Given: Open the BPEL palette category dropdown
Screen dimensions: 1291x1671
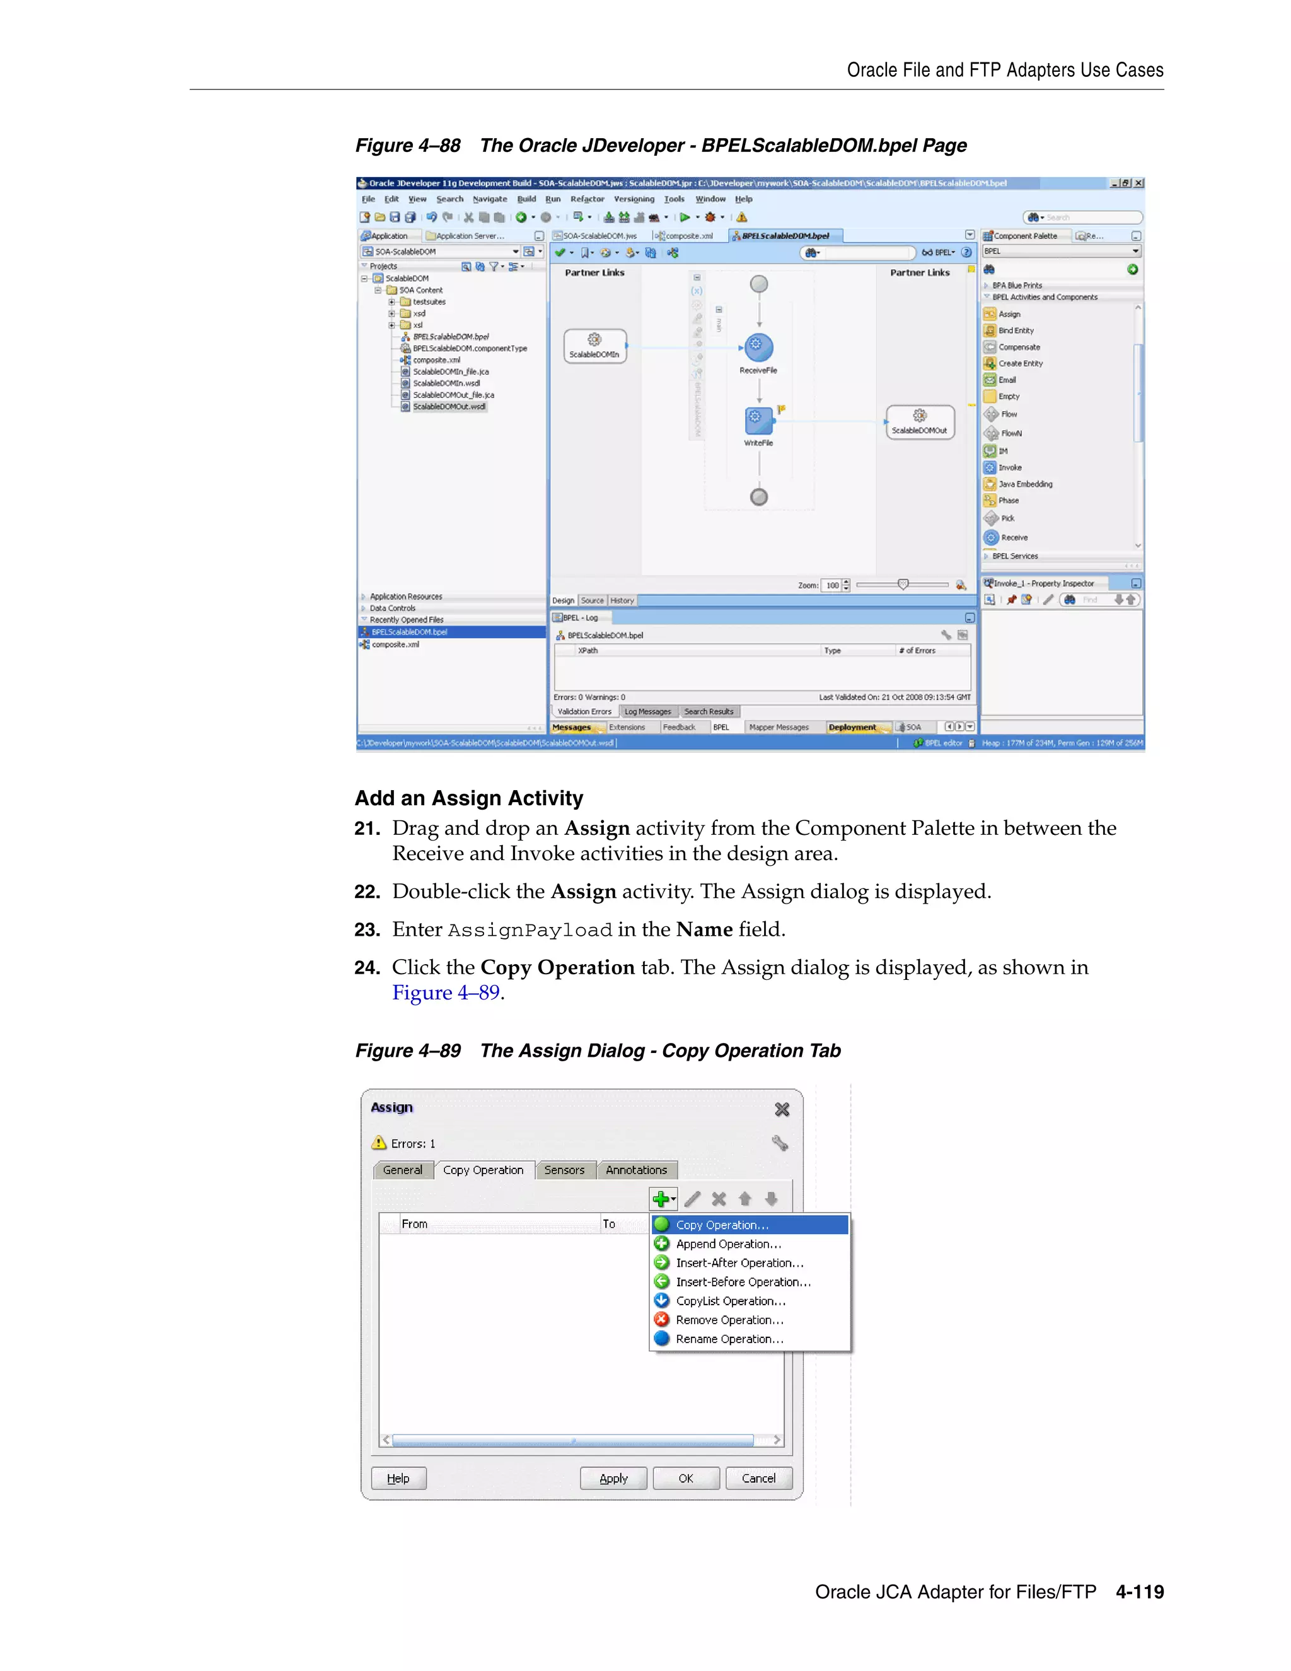Looking at the screenshot, I should coord(1136,251).
